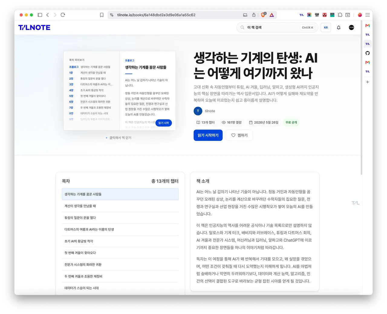Open the author link 'tilnote'
The width and height of the screenshot is (387, 314).
210,111
